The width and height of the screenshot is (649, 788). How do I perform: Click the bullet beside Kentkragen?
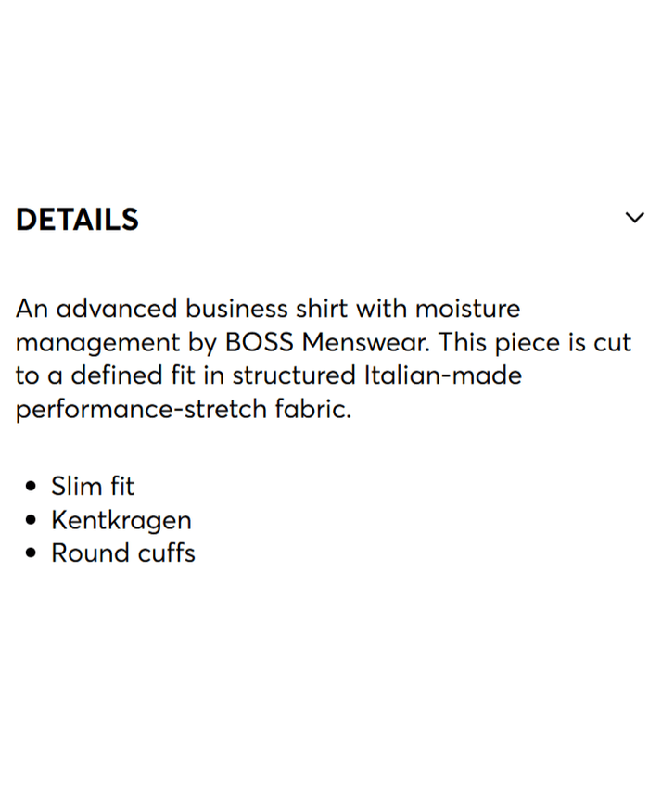point(33,521)
